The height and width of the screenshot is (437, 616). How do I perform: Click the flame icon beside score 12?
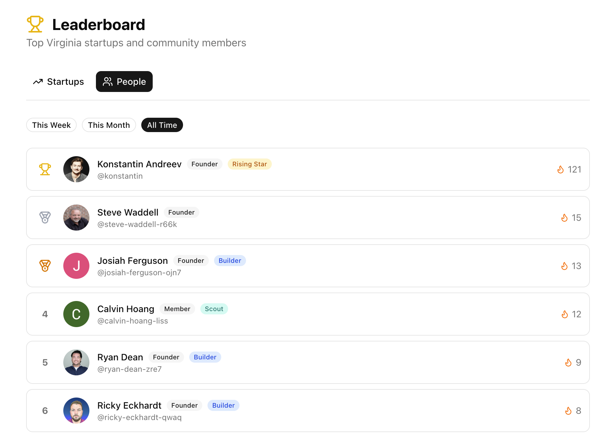(564, 314)
